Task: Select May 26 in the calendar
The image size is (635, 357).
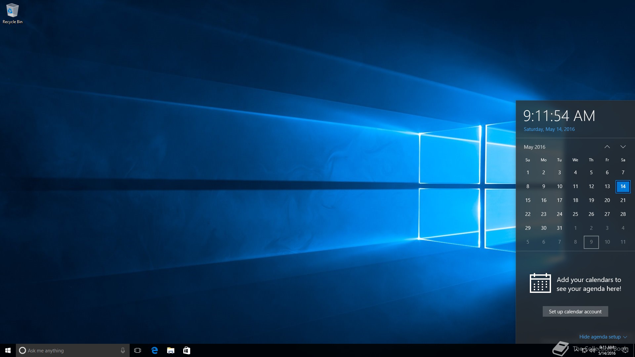Action: point(591,214)
